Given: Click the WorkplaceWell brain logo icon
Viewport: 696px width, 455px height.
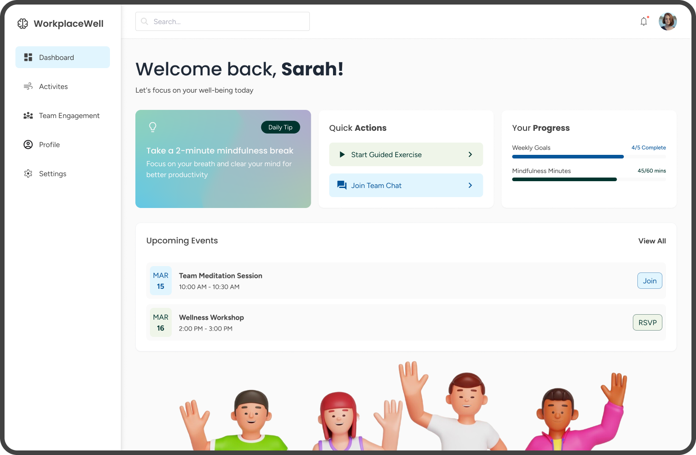Looking at the screenshot, I should click(x=23, y=24).
